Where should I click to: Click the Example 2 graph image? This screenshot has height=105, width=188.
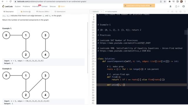26,85
